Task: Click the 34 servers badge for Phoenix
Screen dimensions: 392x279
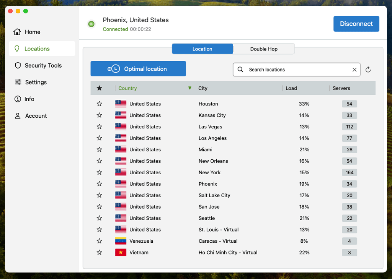Action: [x=350, y=184]
